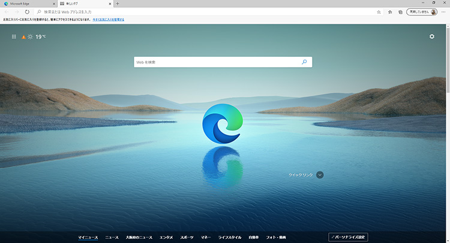Screen dimensions: 450x243
Task: Click the page settings gear icon
Action: pyautogui.click(x=431, y=37)
